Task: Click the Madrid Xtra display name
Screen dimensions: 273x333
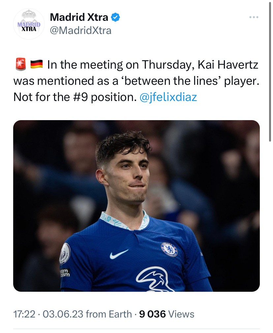Action: [78, 17]
